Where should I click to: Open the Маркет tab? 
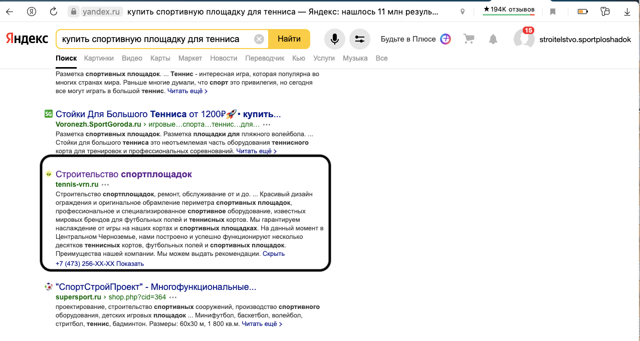pos(189,58)
